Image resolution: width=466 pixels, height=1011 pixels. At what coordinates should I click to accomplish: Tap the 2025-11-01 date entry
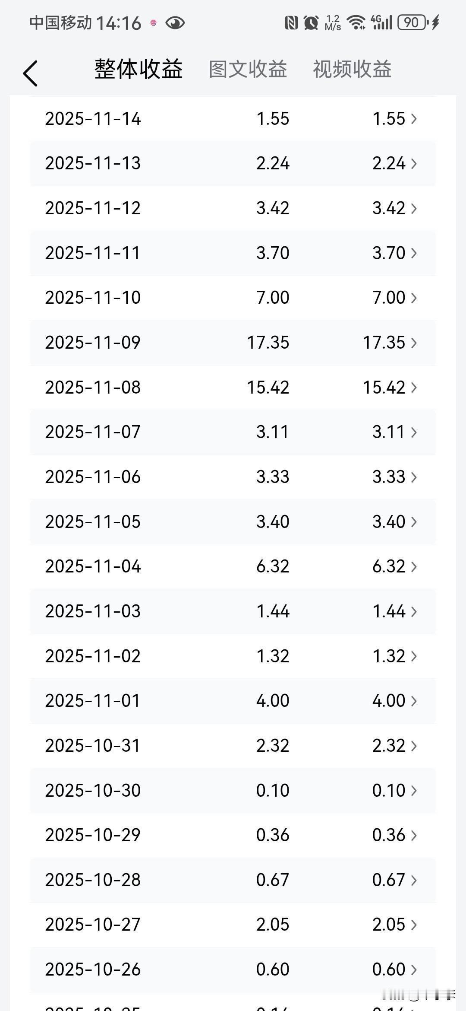coord(93,701)
